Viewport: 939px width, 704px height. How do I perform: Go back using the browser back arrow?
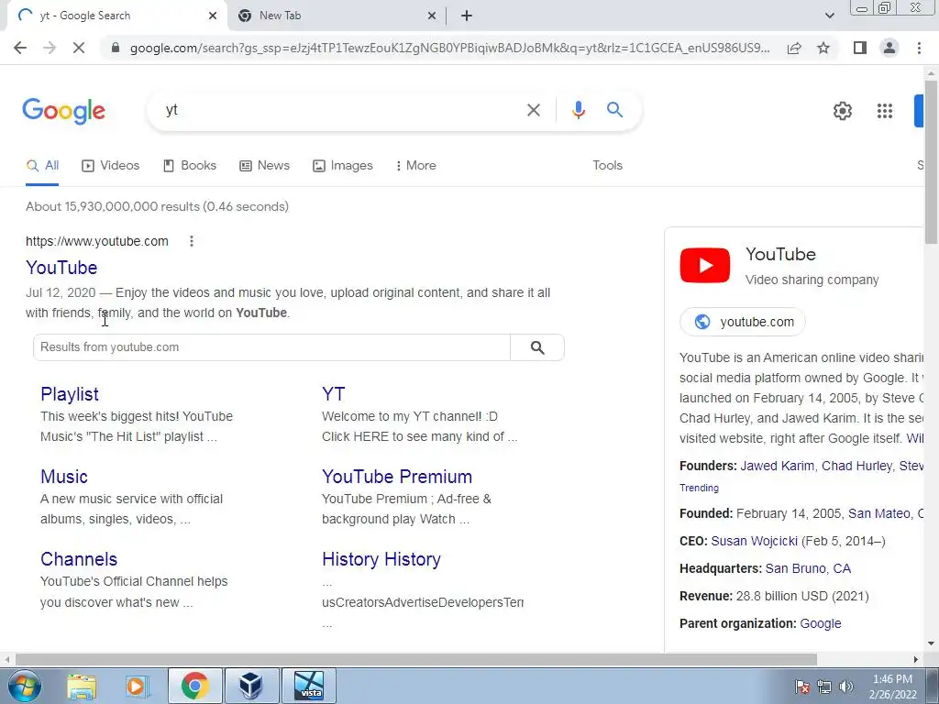[x=20, y=48]
